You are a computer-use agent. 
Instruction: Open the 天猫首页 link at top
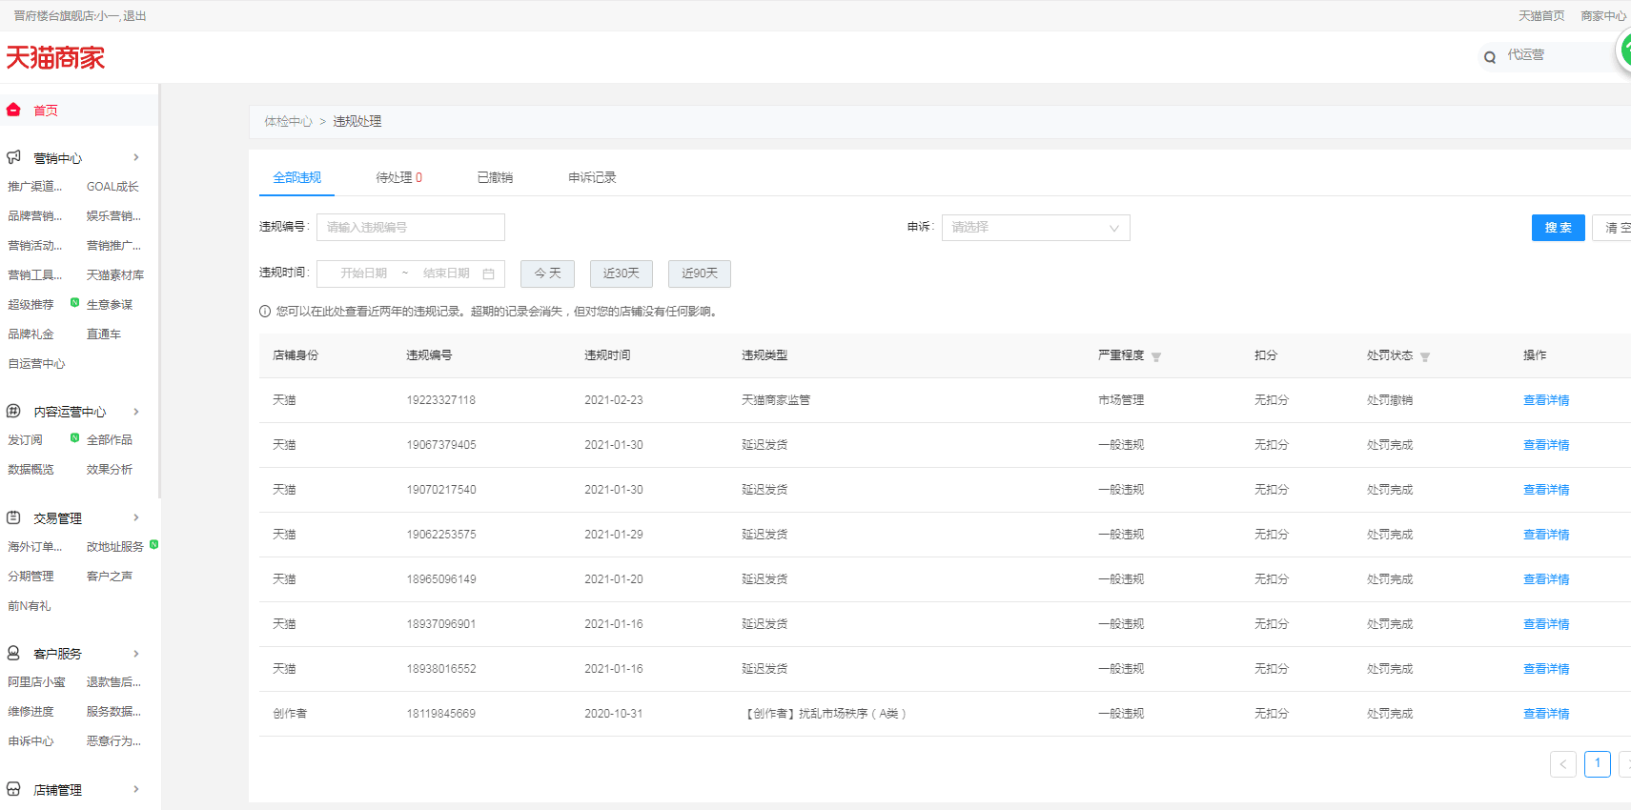[x=1540, y=16]
